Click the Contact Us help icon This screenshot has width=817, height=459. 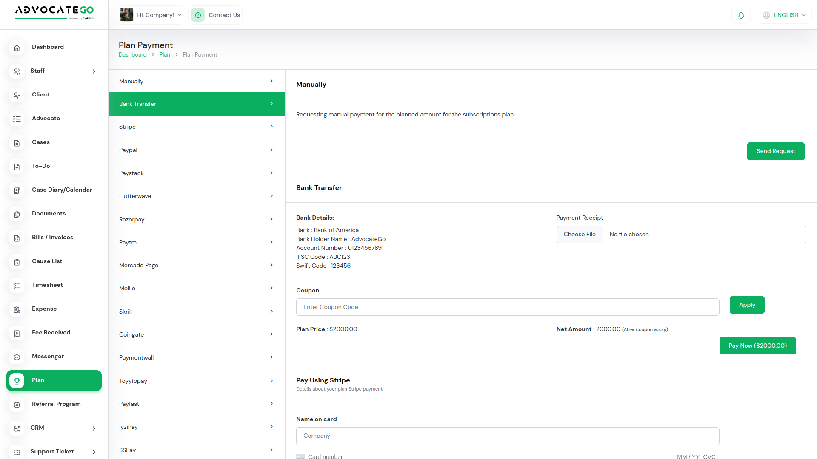click(x=198, y=15)
